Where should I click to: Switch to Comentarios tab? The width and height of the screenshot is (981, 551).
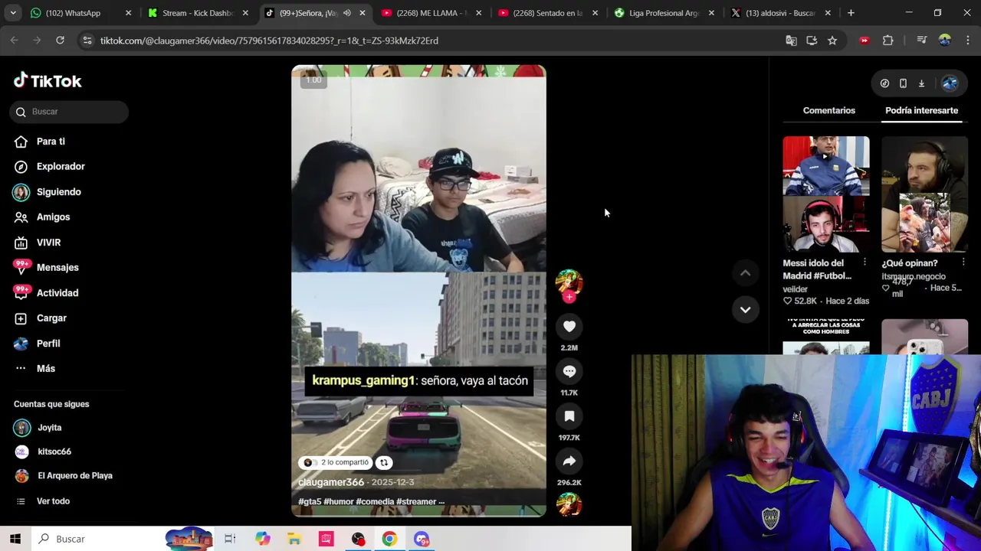tap(828, 110)
